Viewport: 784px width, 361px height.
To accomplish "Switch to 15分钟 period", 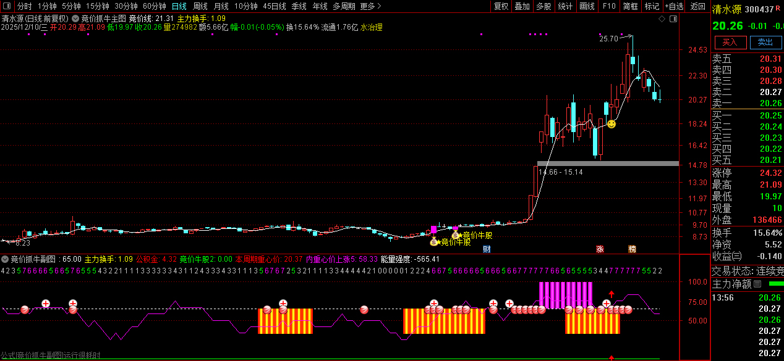I will [x=97, y=6].
